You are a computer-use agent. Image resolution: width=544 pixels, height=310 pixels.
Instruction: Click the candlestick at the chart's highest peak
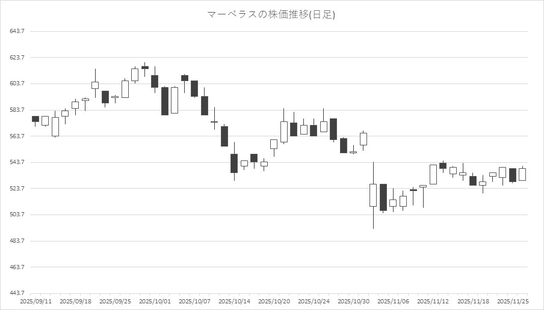pyautogui.click(x=145, y=67)
